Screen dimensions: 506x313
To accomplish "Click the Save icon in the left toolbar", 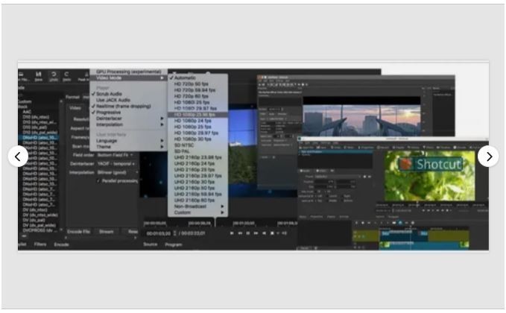I will tap(39, 76).
